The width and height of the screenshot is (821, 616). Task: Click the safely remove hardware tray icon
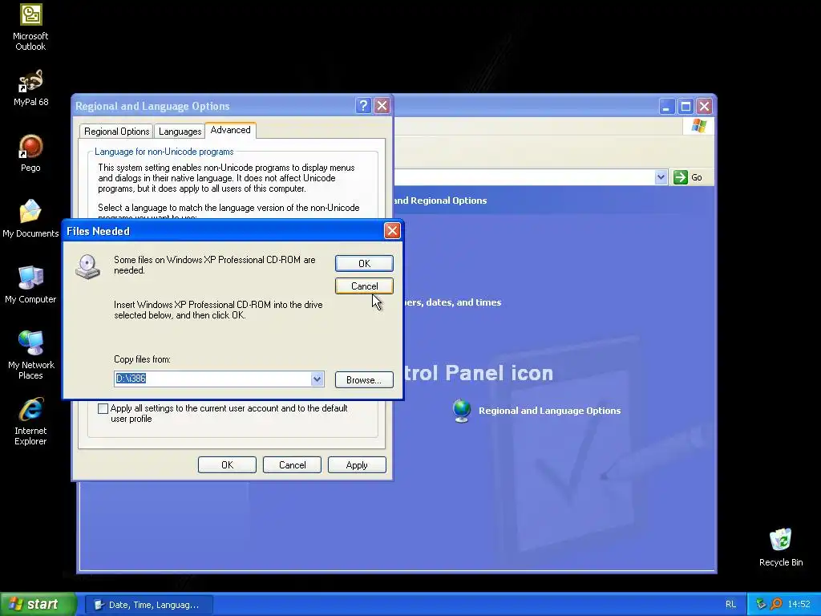[761, 604]
